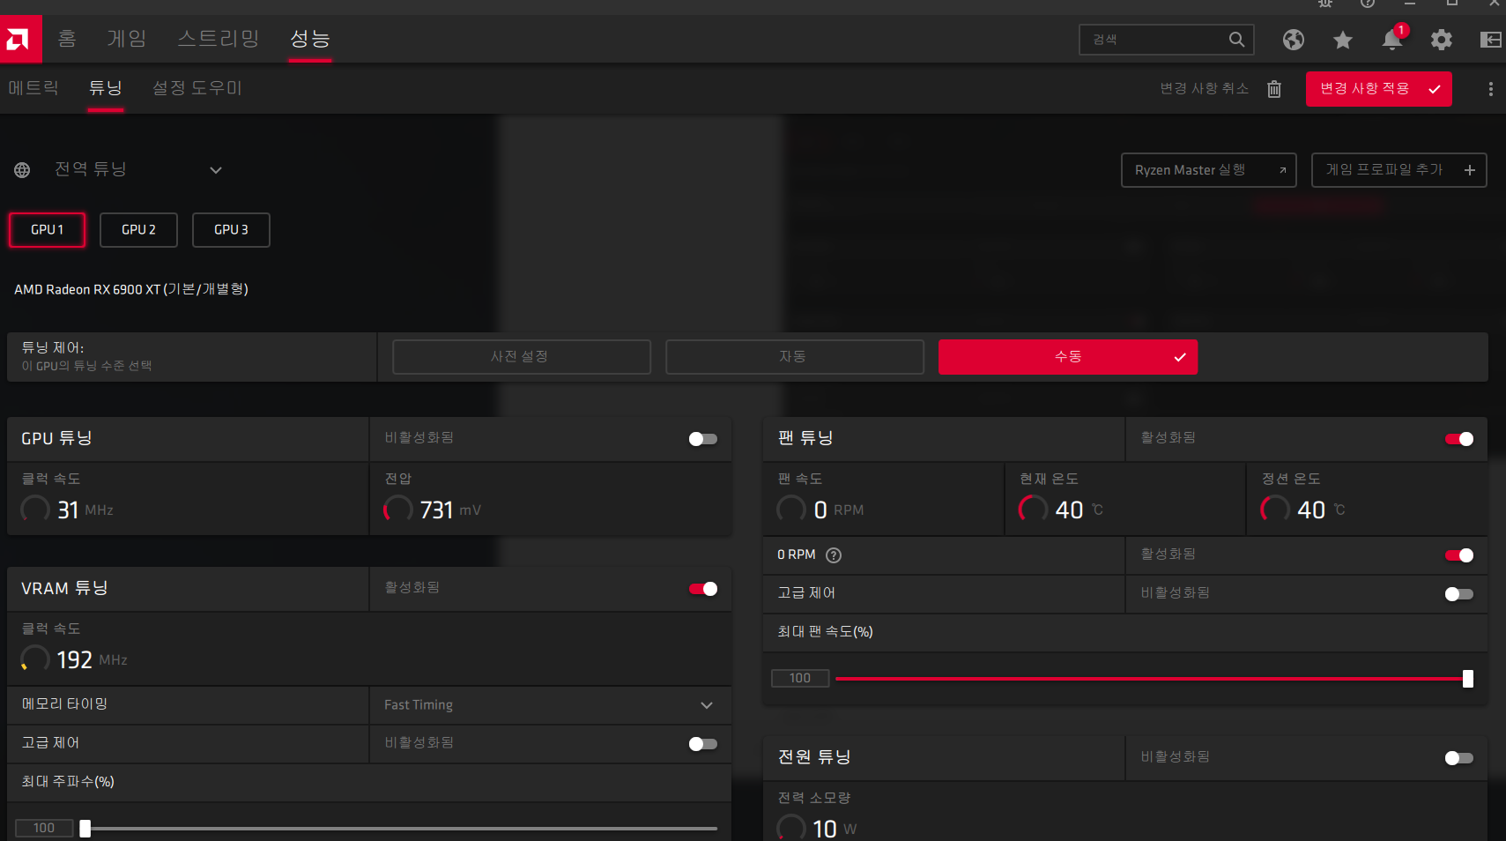Screen dimensions: 1506x841
Task: Enable VRAM advanced control toggle
Action: [x=702, y=744]
